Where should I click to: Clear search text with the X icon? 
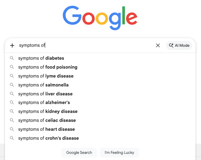[158, 46]
